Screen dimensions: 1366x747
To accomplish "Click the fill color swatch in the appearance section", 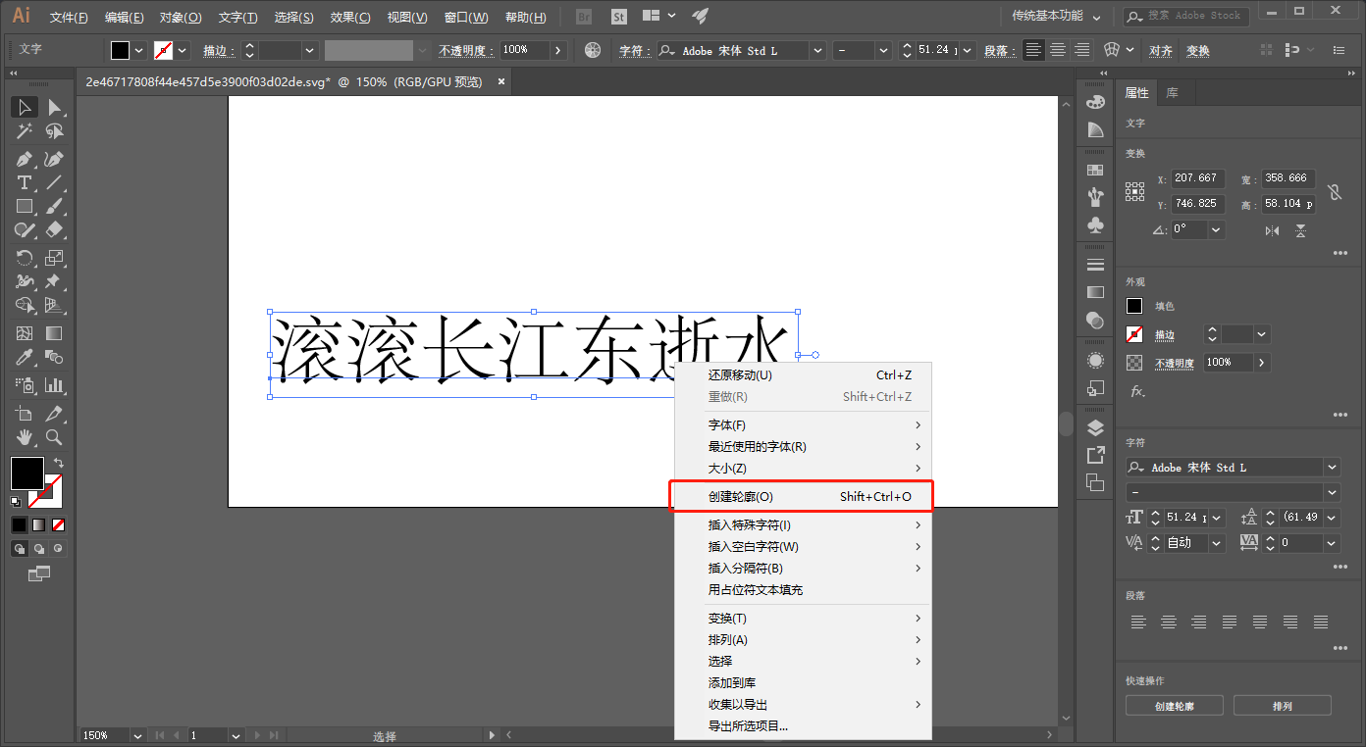I will 1134,306.
